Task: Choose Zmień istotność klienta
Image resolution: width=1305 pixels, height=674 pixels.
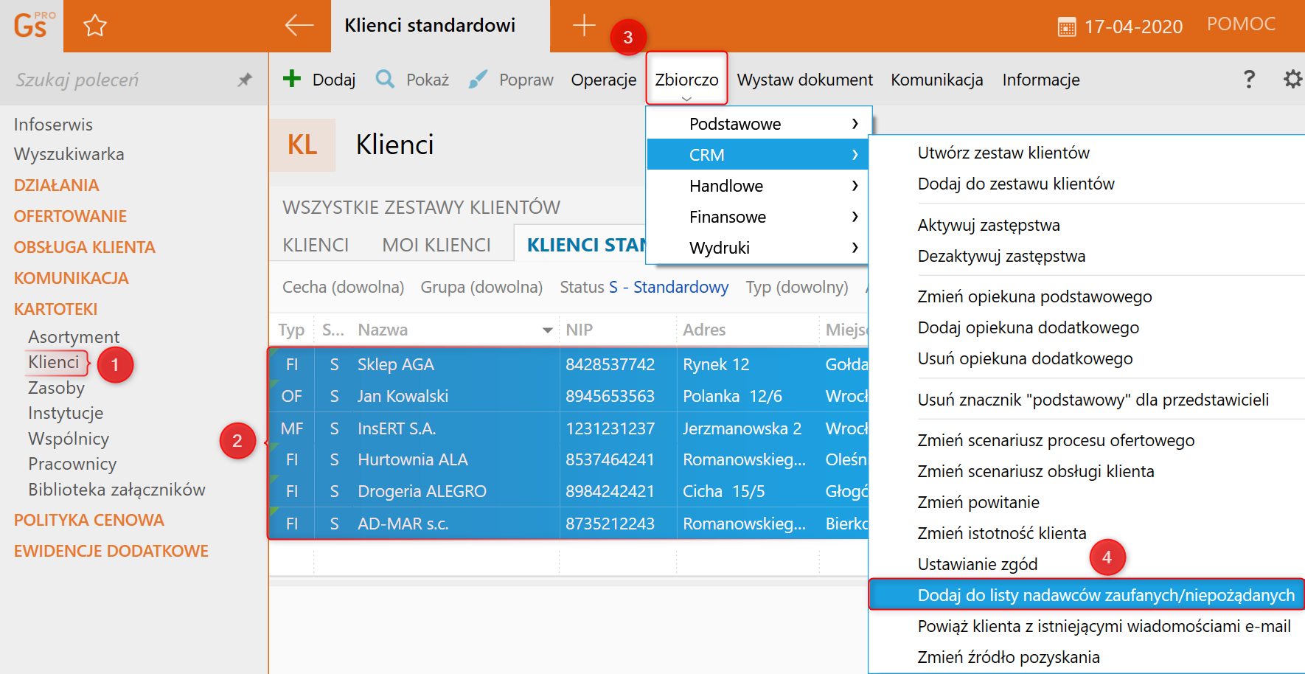Action: (1002, 533)
